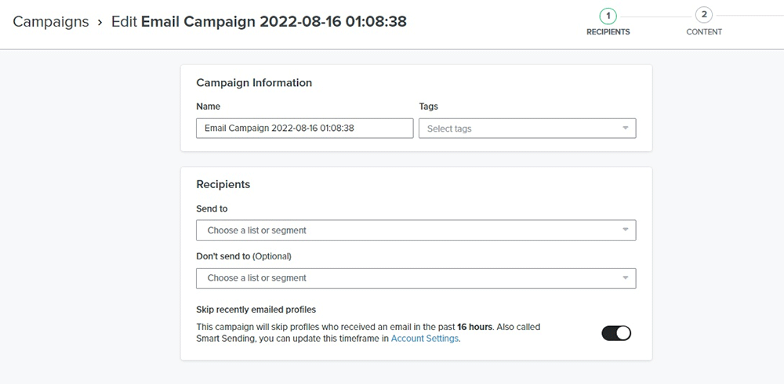Click the Recipients section heading
784x384 pixels.
coord(223,185)
